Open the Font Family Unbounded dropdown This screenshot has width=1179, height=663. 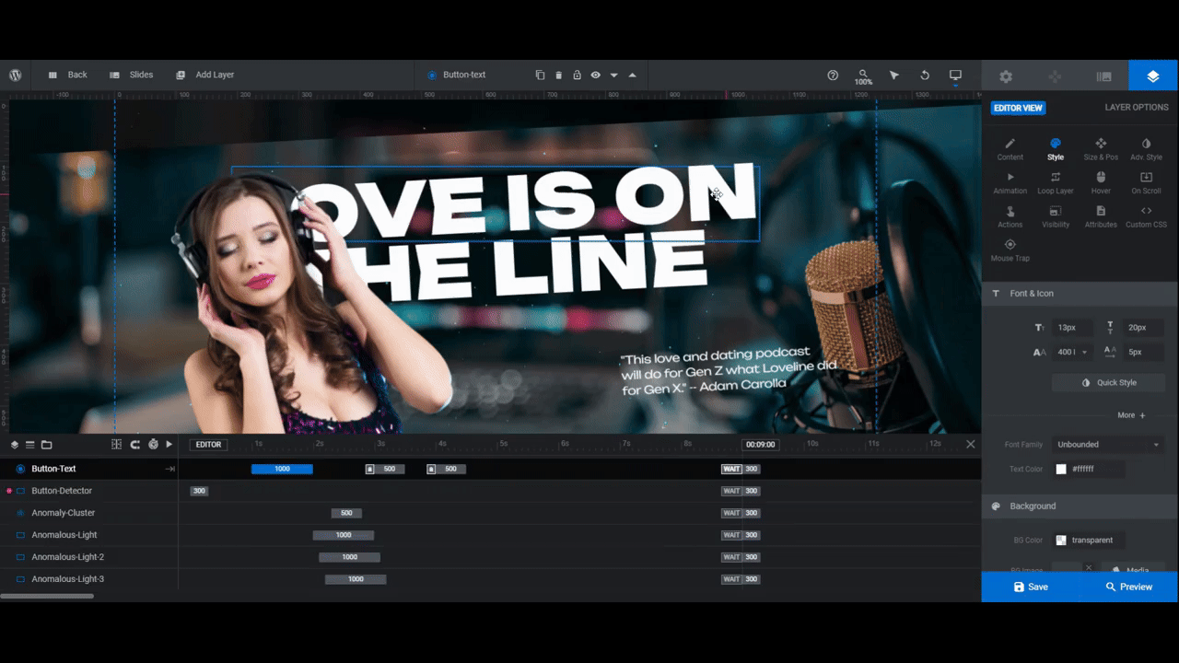tap(1108, 445)
